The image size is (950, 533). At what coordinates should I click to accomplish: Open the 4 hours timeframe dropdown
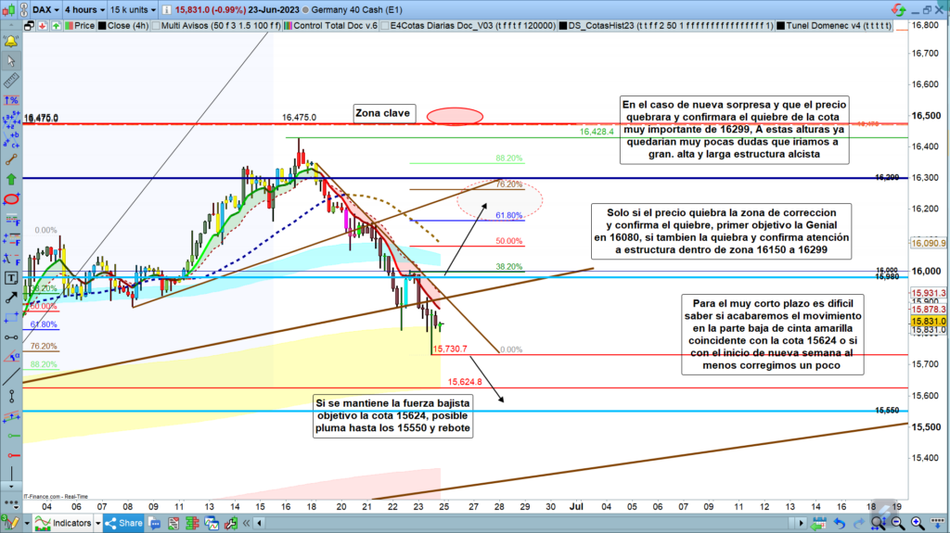click(91, 9)
